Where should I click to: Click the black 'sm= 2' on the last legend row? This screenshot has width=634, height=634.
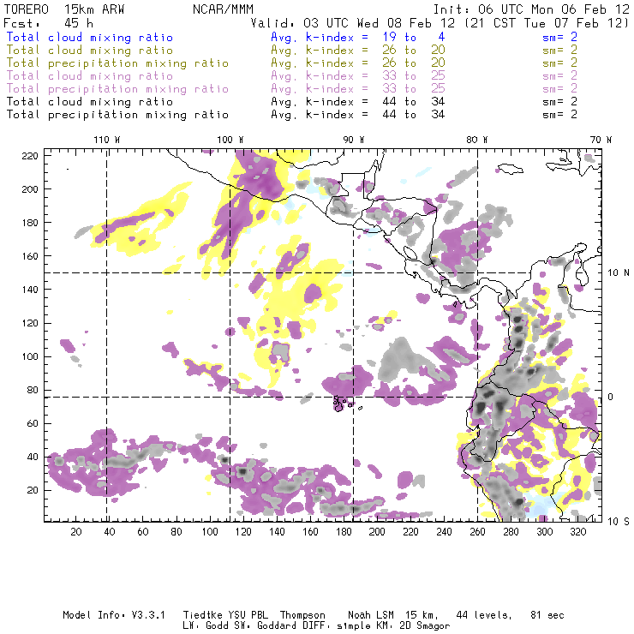(559, 115)
